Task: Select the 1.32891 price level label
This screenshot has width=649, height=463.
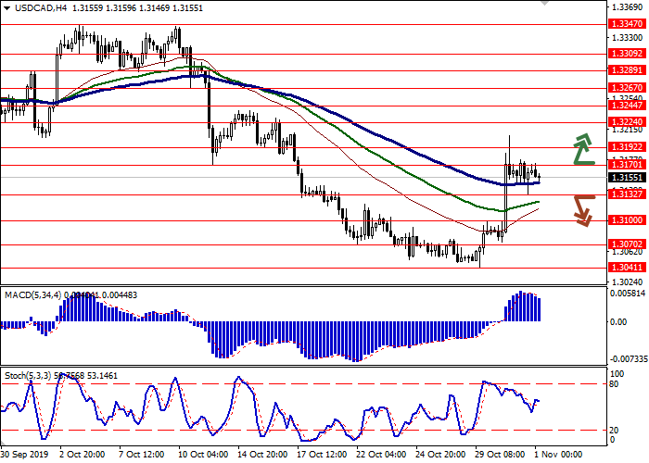Action: [624, 69]
